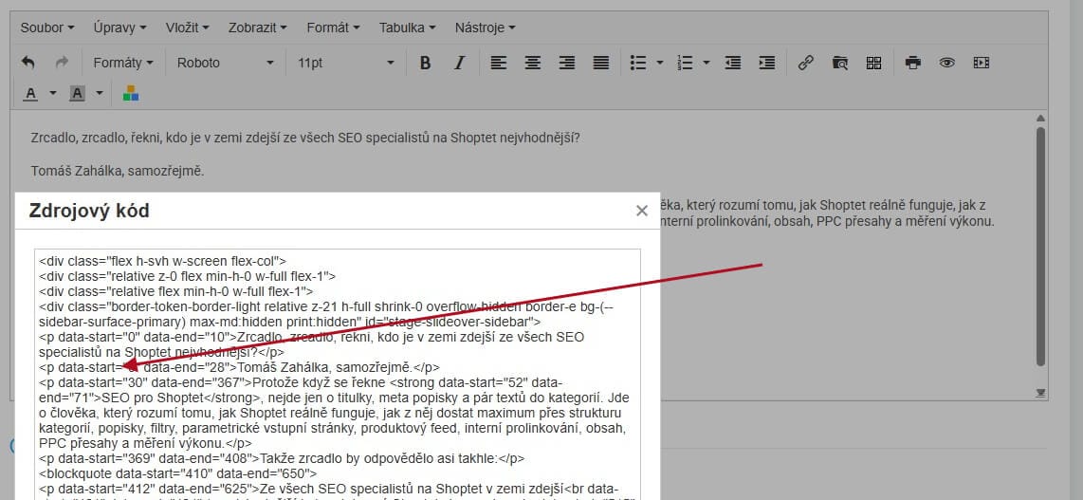Align text to the center
Image resolution: width=1083 pixels, height=500 pixels.
pyautogui.click(x=533, y=63)
